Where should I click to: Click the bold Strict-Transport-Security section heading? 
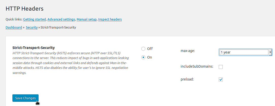coord(33,47)
